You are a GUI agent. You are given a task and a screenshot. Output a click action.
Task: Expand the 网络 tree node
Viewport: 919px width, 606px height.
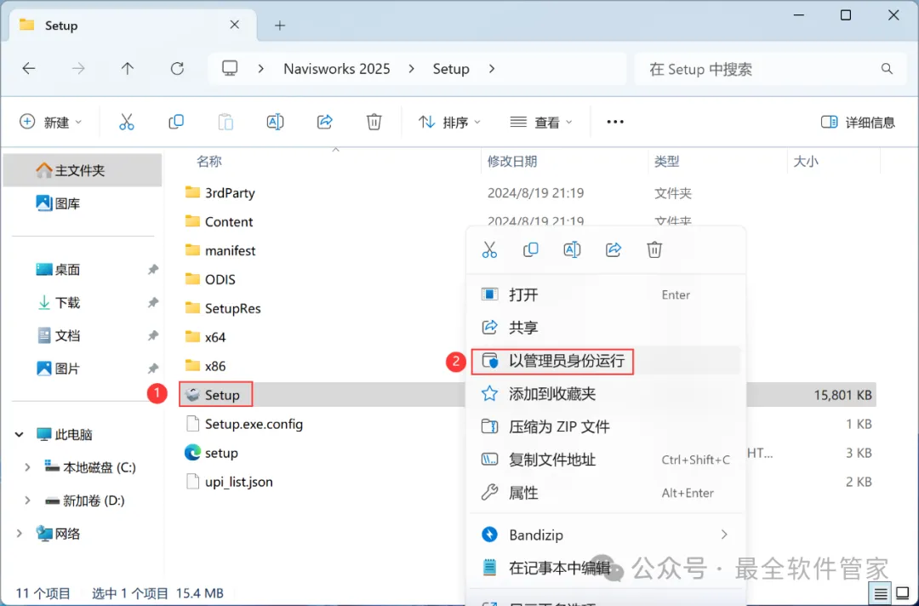tap(19, 534)
